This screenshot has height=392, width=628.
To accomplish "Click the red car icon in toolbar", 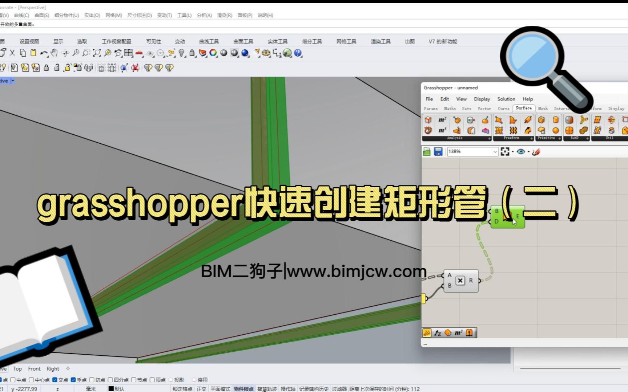I will [139, 53].
